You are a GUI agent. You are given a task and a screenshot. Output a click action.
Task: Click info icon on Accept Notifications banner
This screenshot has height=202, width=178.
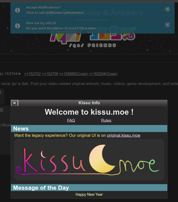[17, 10]
